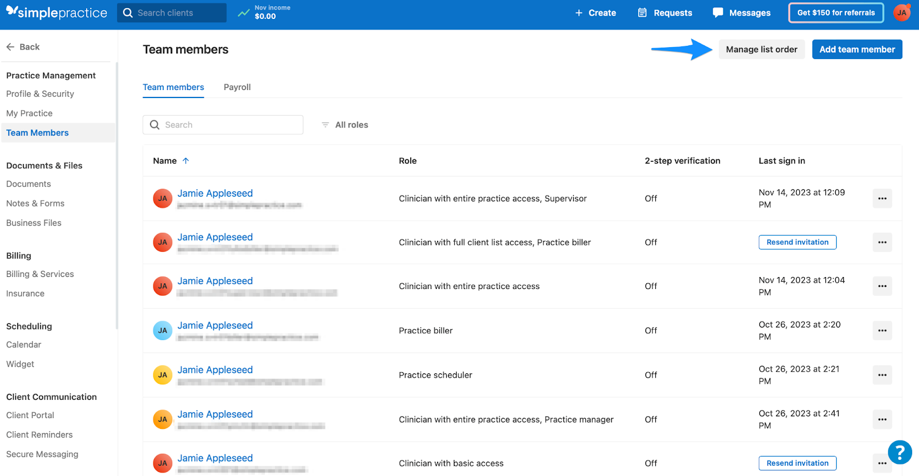Open more options for Practice biller row
This screenshot has height=476, width=919.
(882, 331)
